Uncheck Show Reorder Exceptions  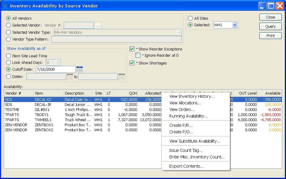(x=132, y=49)
